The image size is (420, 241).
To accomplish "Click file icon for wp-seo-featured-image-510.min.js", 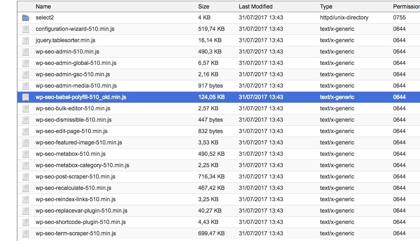I will point(26,142).
